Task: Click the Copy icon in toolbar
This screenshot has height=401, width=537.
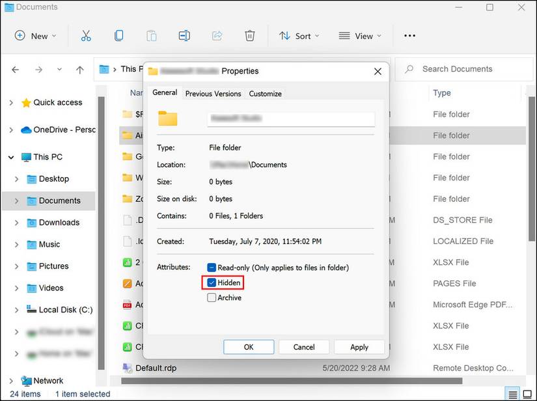Action: coord(119,36)
